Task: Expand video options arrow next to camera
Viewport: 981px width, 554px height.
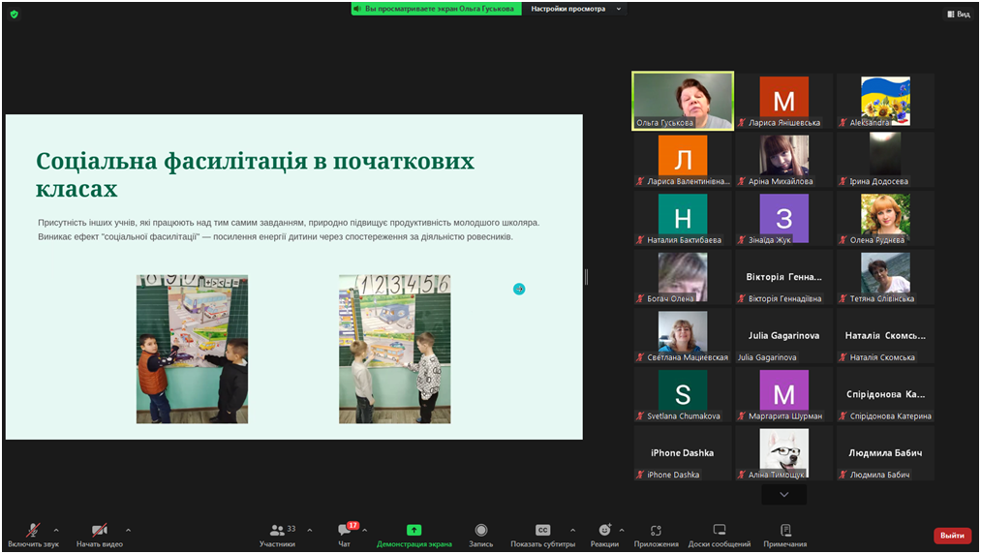Action: (128, 530)
